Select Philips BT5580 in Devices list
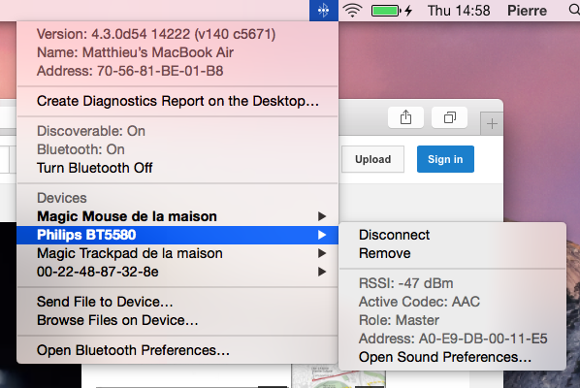This screenshot has width=580, height=388. click(x=177, y=235)
